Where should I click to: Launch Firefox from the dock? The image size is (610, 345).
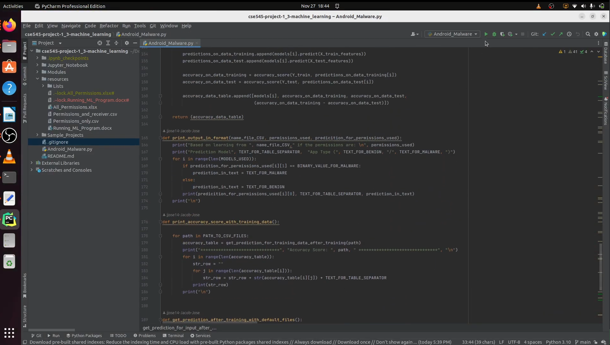9,25
